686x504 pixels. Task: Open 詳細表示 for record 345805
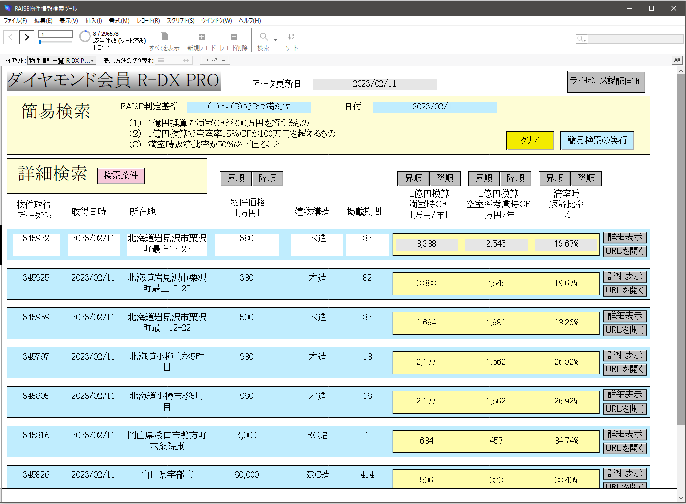coord(625,395)
